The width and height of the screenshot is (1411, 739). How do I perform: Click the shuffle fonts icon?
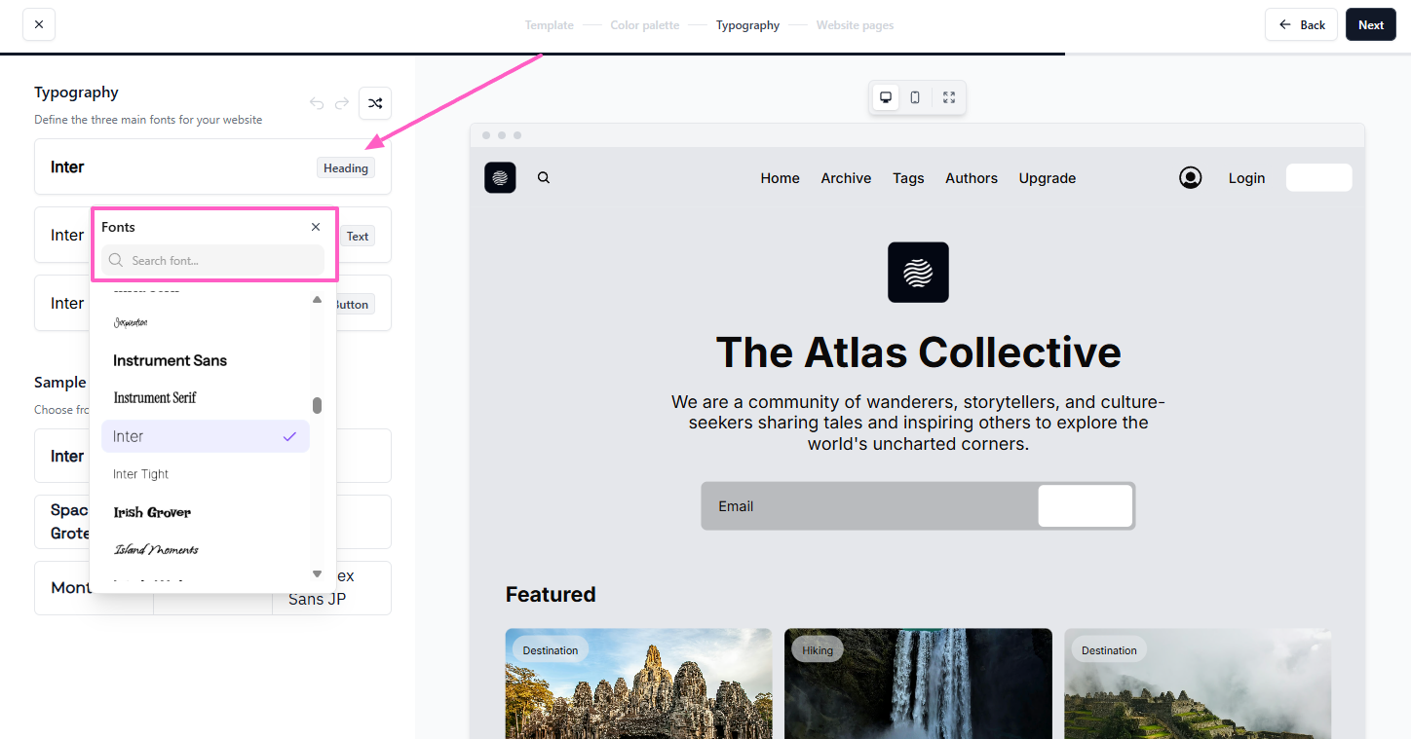click(375, 103)
